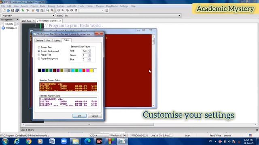
Task: Switch to the Font tab in dialog
Action: [x=49, y=40]
